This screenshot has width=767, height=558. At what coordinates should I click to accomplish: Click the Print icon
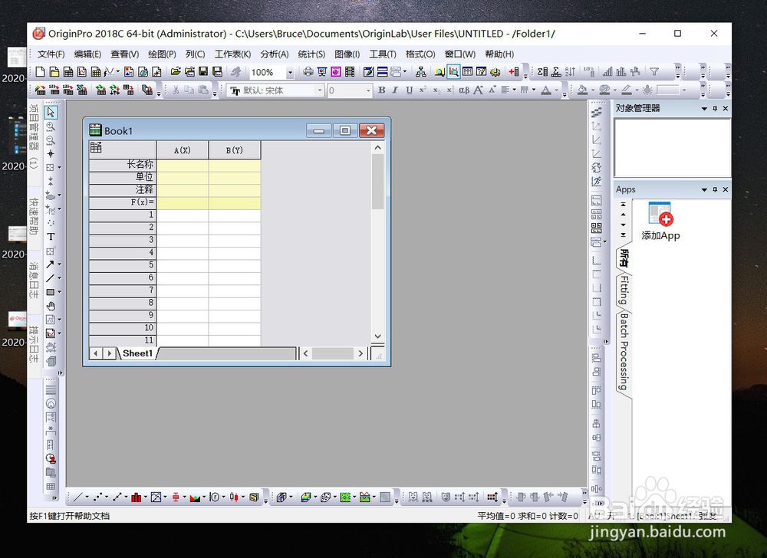308,72
